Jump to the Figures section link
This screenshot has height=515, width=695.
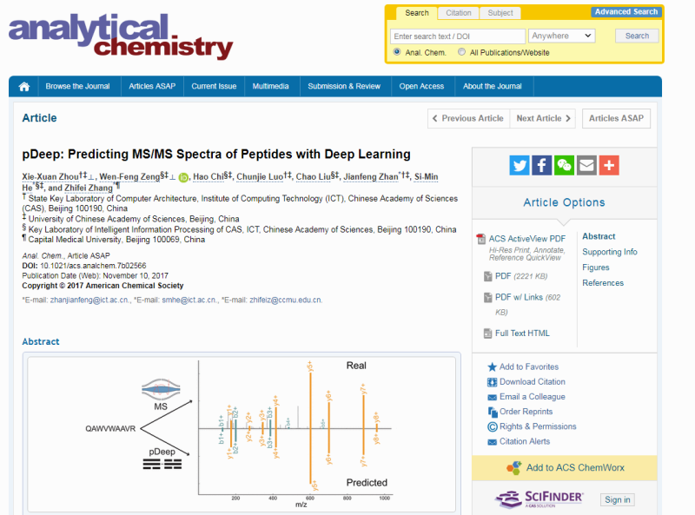(596, 267)
